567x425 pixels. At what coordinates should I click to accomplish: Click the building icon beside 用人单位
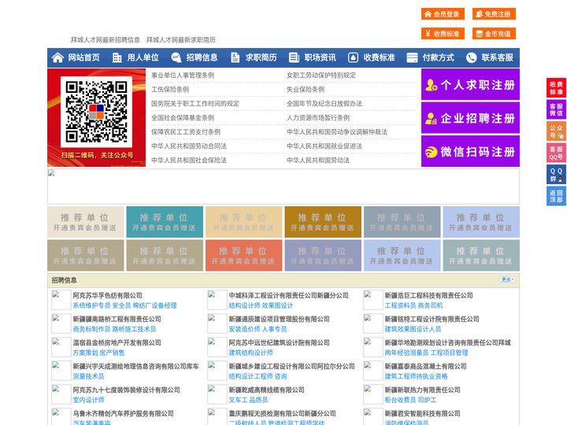117,57
